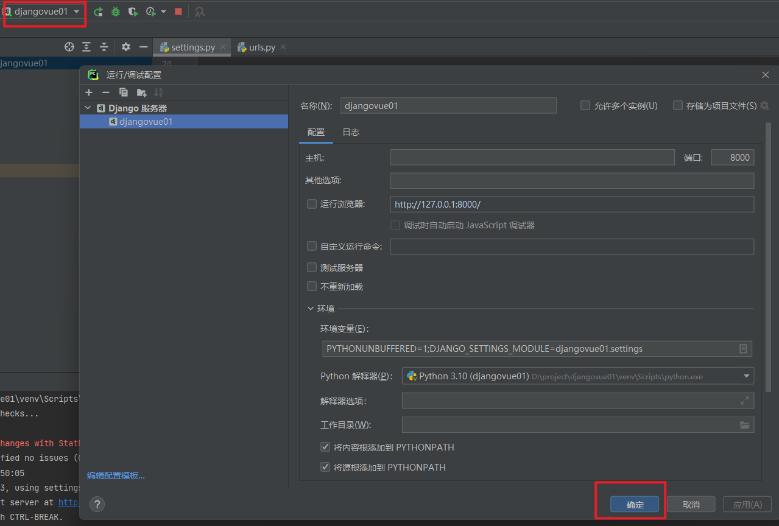Screen dimensions: 779x526
Task: Click the dialog's vertical scrollbar
Action: coord(768,257)
